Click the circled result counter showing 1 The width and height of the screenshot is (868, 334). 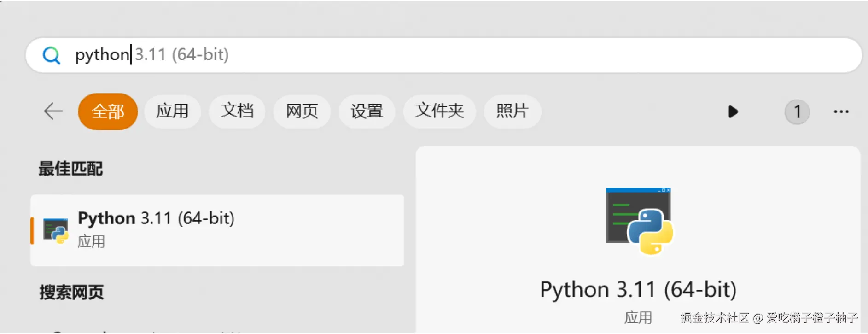(x=797, y=111)
